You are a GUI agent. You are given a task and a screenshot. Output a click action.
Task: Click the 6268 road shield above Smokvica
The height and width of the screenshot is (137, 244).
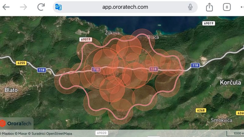click(x=201, y=111)
